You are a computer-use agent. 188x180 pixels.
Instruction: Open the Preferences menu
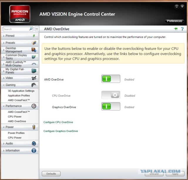[174, 21]
